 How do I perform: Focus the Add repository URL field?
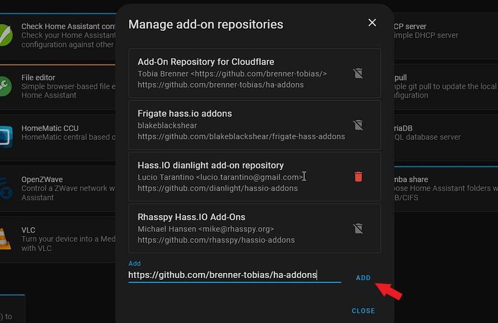234,275
